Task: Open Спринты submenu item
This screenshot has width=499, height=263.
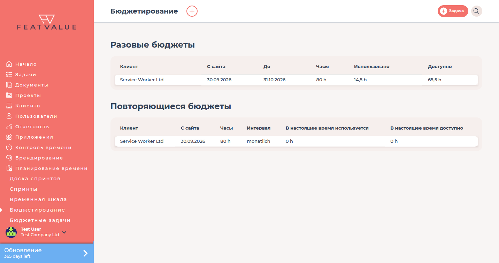Action: click(23, 189)
